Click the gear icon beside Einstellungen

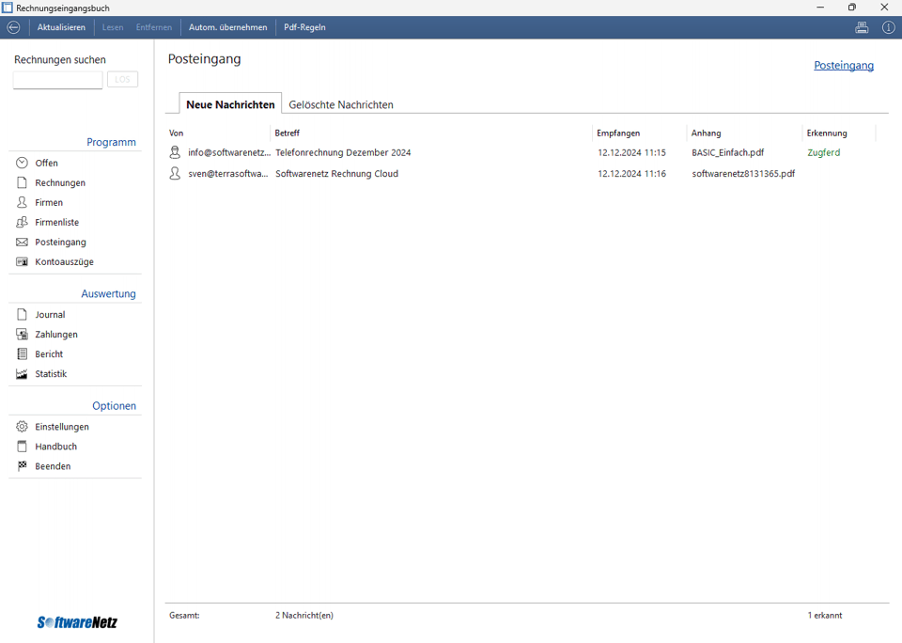[x=22, y=427]
